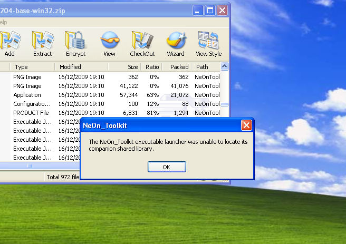Image resolution: width=346 pixels, height=244 pixels.
Task: Start the Wizard tool
Action: click(x=176, y=44)
